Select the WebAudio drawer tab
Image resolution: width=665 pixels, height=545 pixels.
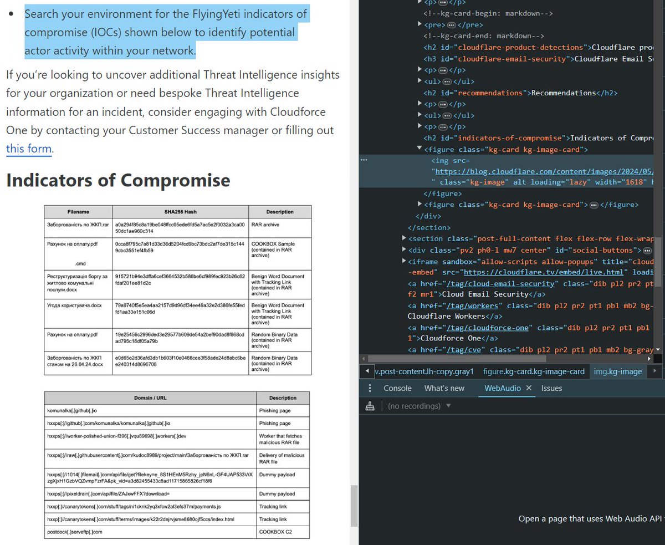[x=503, y=388]
